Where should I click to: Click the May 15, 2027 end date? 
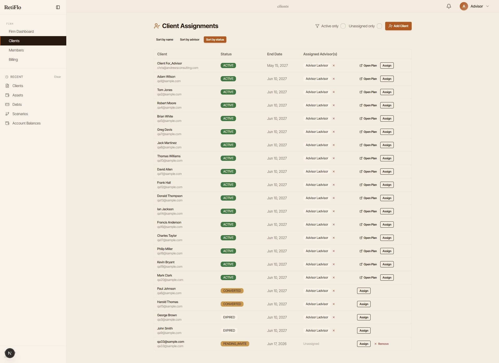277,65
